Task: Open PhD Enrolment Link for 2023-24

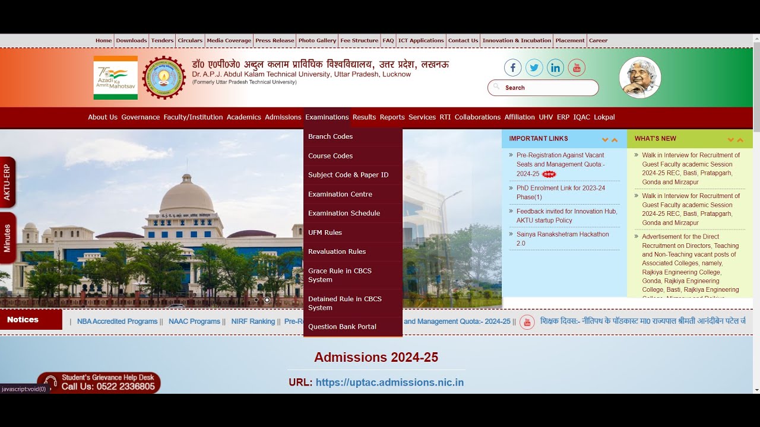Action: [x=560, y=193]
